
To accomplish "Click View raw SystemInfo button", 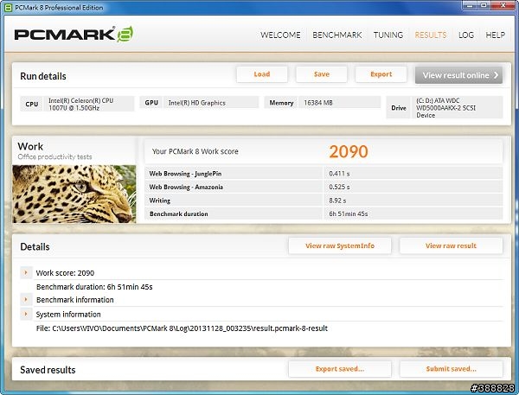I will coord(340,245).
